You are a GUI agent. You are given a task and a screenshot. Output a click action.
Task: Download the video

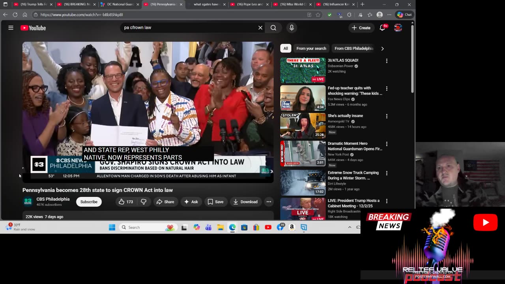[x=245, y=202]
